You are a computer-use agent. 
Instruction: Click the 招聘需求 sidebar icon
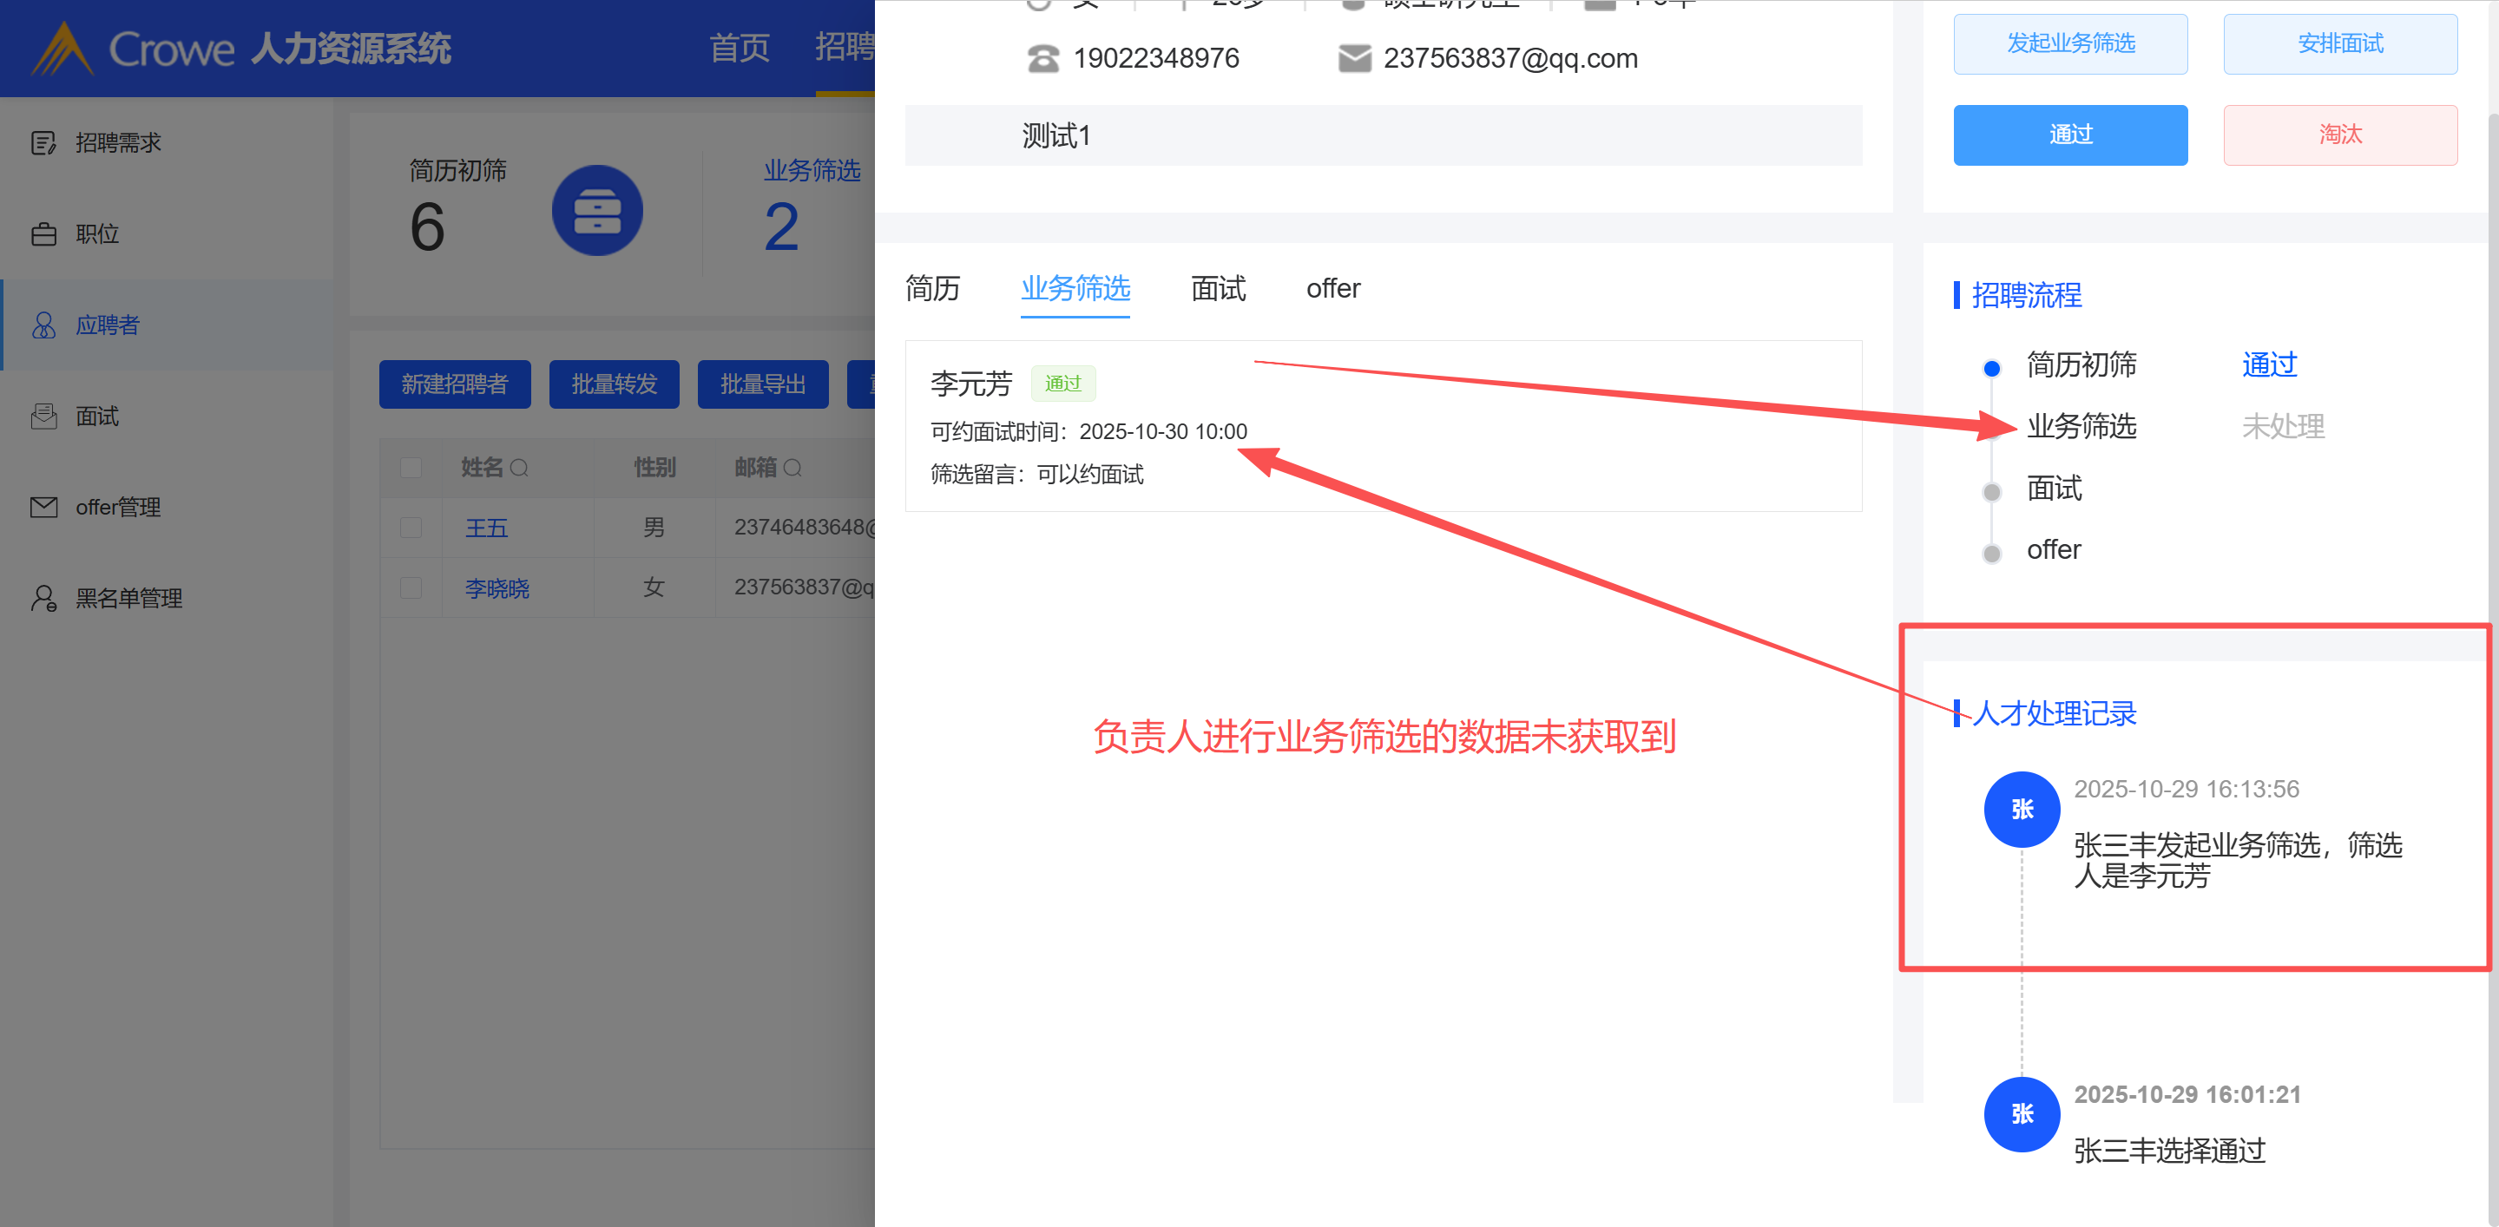click(x=43, y=143)
